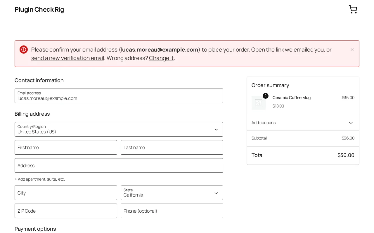The width and height of the screenshot is (374, 233).
Task: Click the $18.00 unit price
Action: coord(278,106)
